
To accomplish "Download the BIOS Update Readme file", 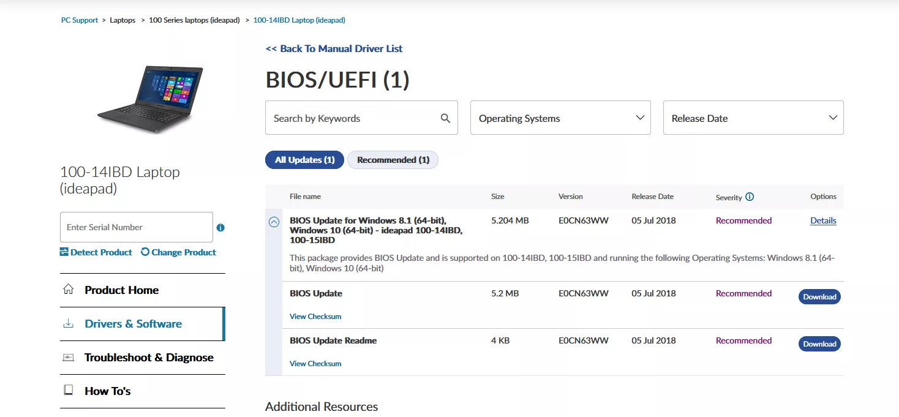I will point(819,344).
